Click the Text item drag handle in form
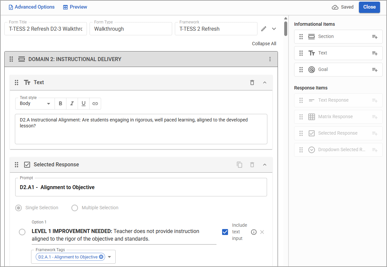 (17, 83)
